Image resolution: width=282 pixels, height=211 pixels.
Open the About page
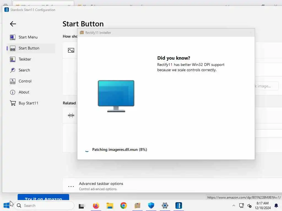tap(31, 92)
